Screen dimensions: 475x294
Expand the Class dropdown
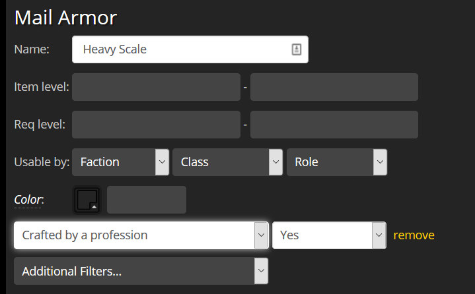click(228, 162)
